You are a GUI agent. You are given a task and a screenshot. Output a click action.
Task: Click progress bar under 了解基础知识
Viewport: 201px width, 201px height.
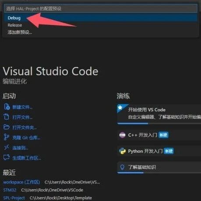[159, 173]
